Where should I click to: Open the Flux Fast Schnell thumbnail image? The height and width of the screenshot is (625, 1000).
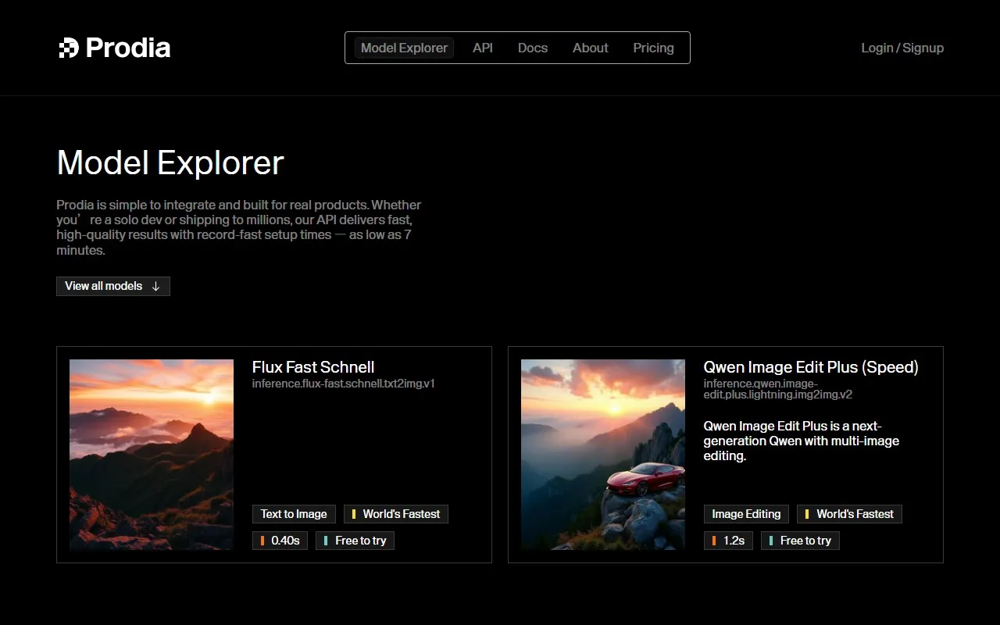(x=152, y=454)
